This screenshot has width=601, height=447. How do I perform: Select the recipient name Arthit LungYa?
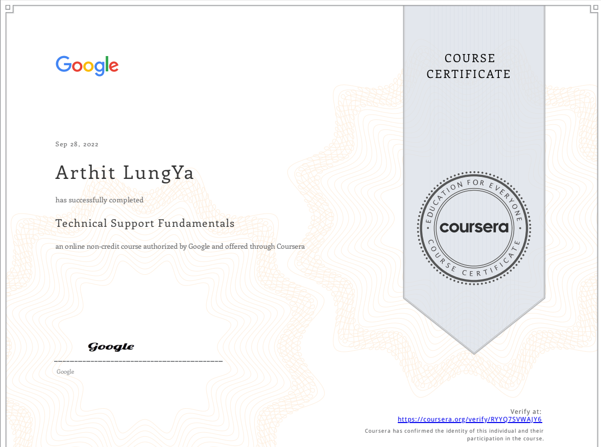coord(125,173)
